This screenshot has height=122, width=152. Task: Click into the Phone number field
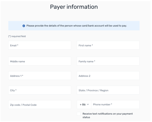pyautogui.click(x=115, y=105)
